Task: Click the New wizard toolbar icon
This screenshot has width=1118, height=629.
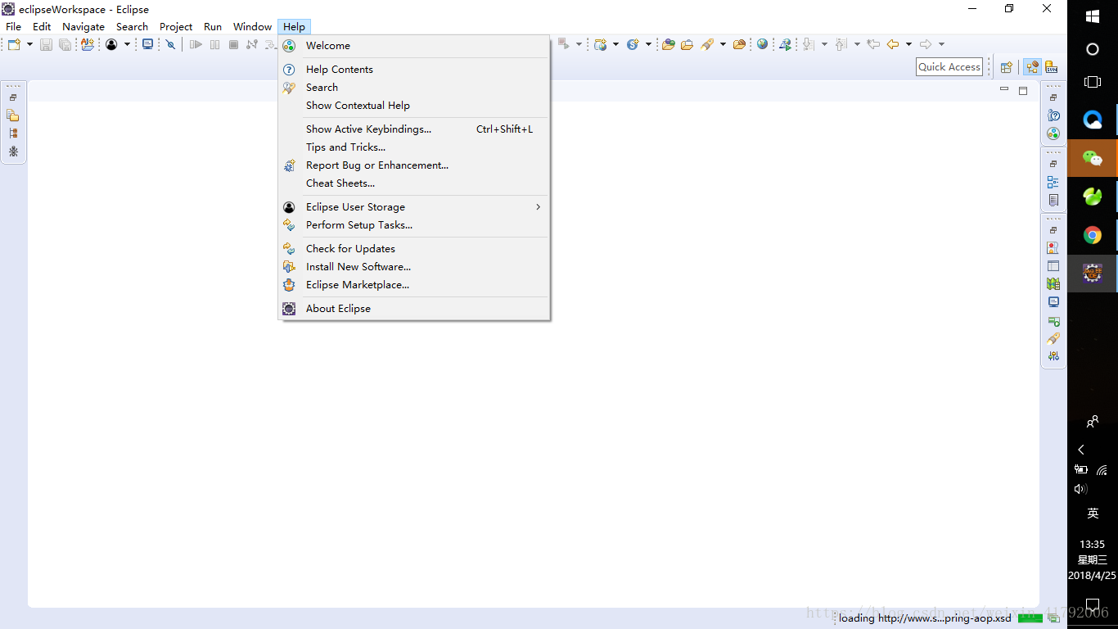Action: 14,44
